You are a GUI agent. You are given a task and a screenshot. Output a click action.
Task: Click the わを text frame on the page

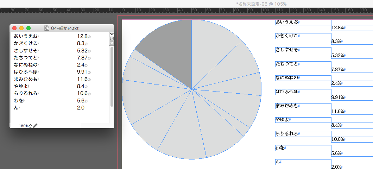(x=303, y=148)
